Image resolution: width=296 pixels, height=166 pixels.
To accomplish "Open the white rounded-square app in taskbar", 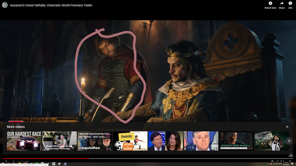I will coord(54,164).
